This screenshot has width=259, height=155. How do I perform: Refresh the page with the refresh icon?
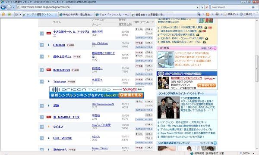202,7
